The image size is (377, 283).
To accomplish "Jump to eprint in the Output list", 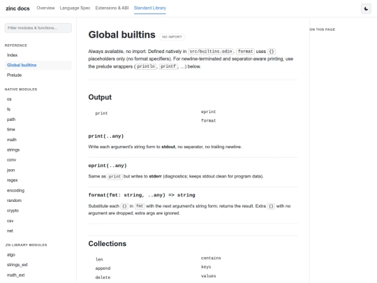I will (x=209, y=112).
